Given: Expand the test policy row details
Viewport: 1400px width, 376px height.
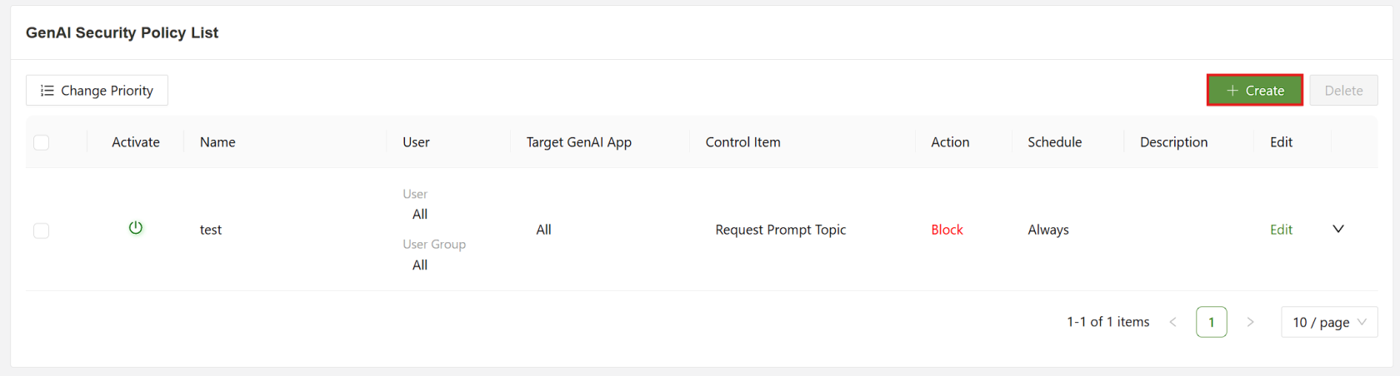Looking at the screenshot, I should (1338, 229).
